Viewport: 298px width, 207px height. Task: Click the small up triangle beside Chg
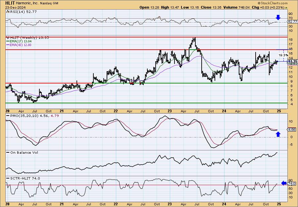[x=286, y=8]
